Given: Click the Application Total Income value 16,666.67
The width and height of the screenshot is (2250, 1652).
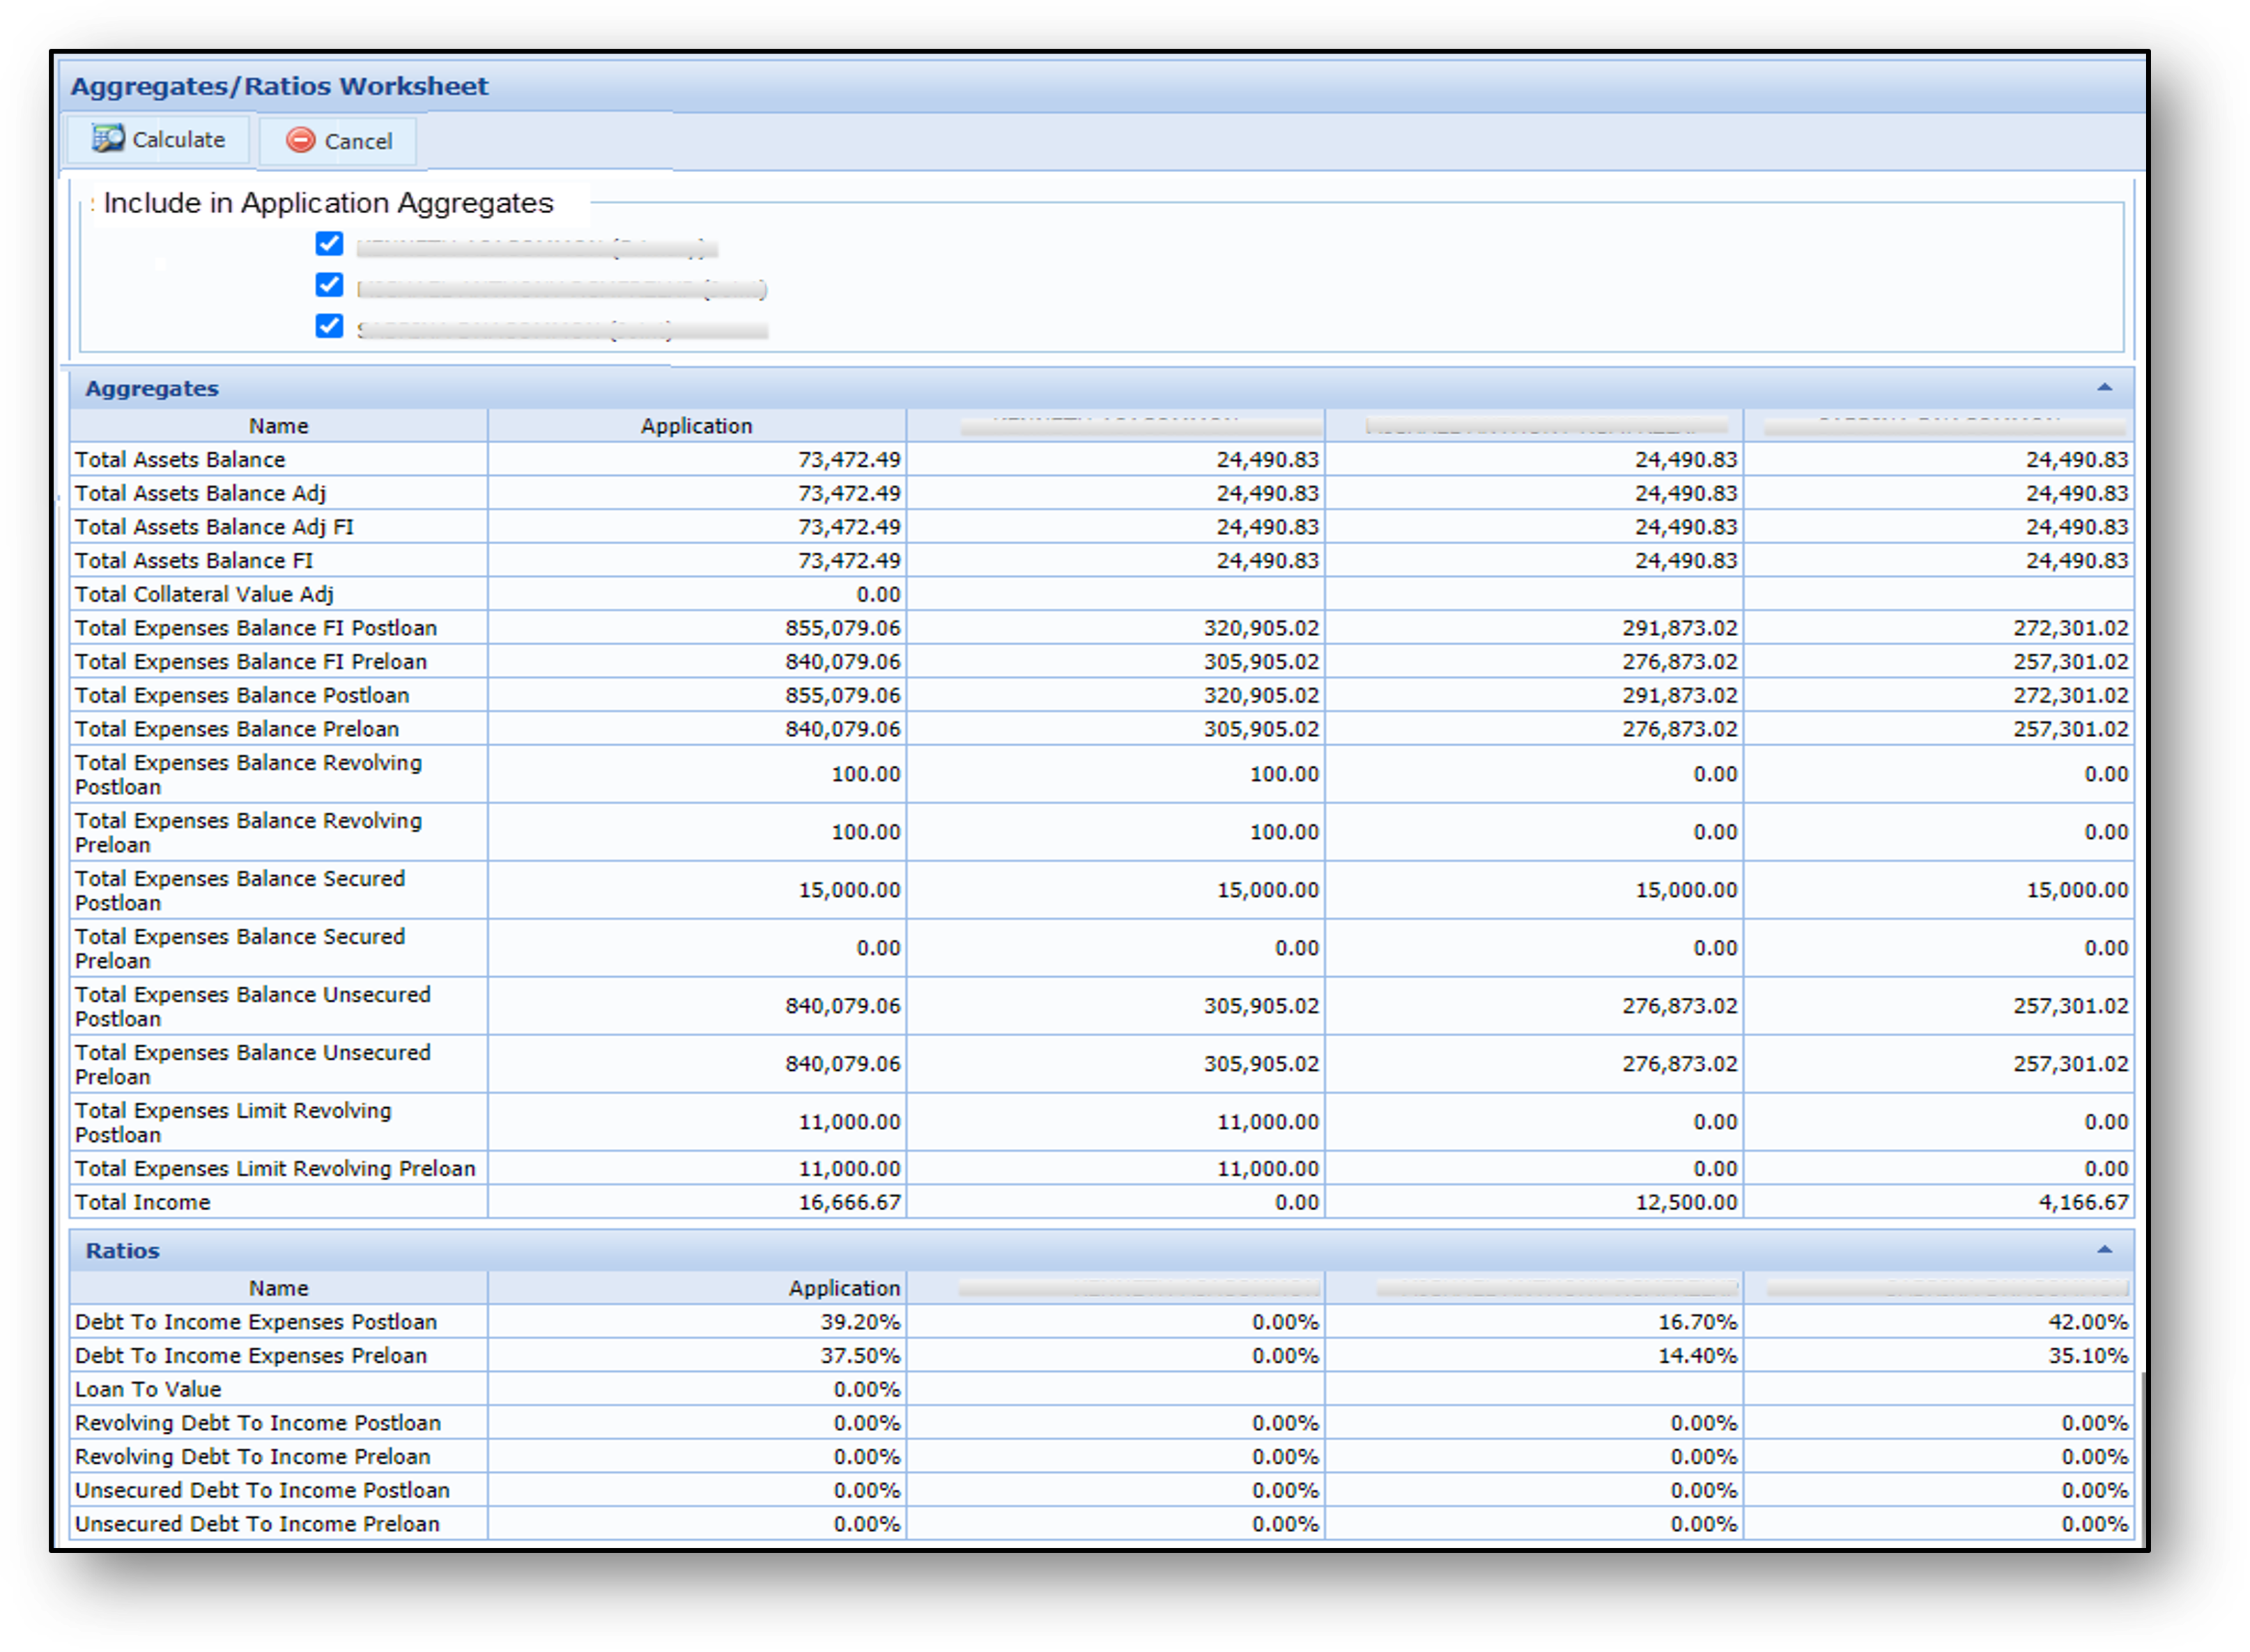Looking at the screenshot, I should 849,1202.
